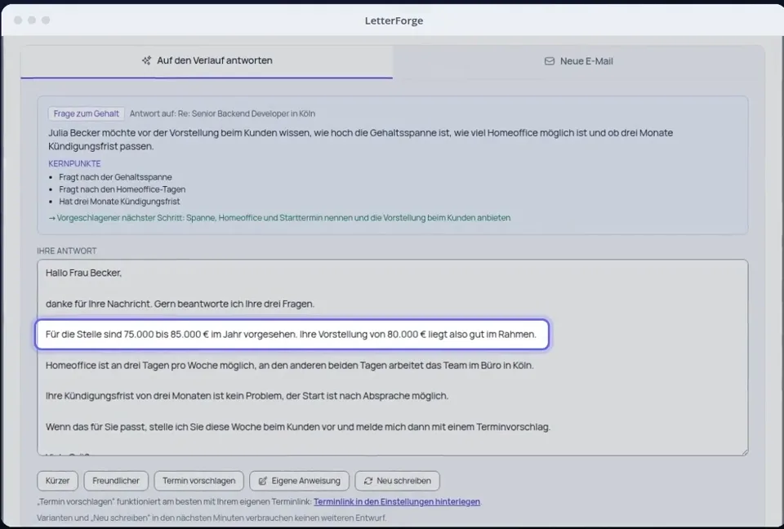
Task: Select the bullet "Fragt nach den Homeoffice-Tagen"
Action: pos(122,189)
